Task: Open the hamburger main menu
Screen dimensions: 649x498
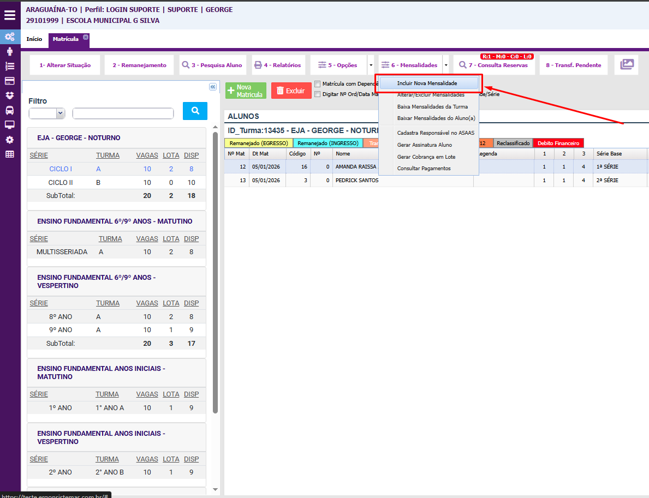Action: 10,15
